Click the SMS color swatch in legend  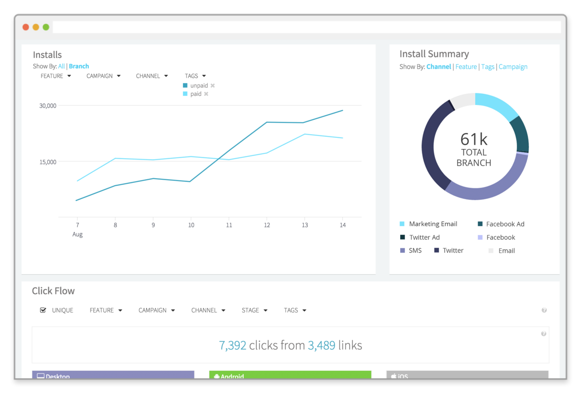point(403,251)
